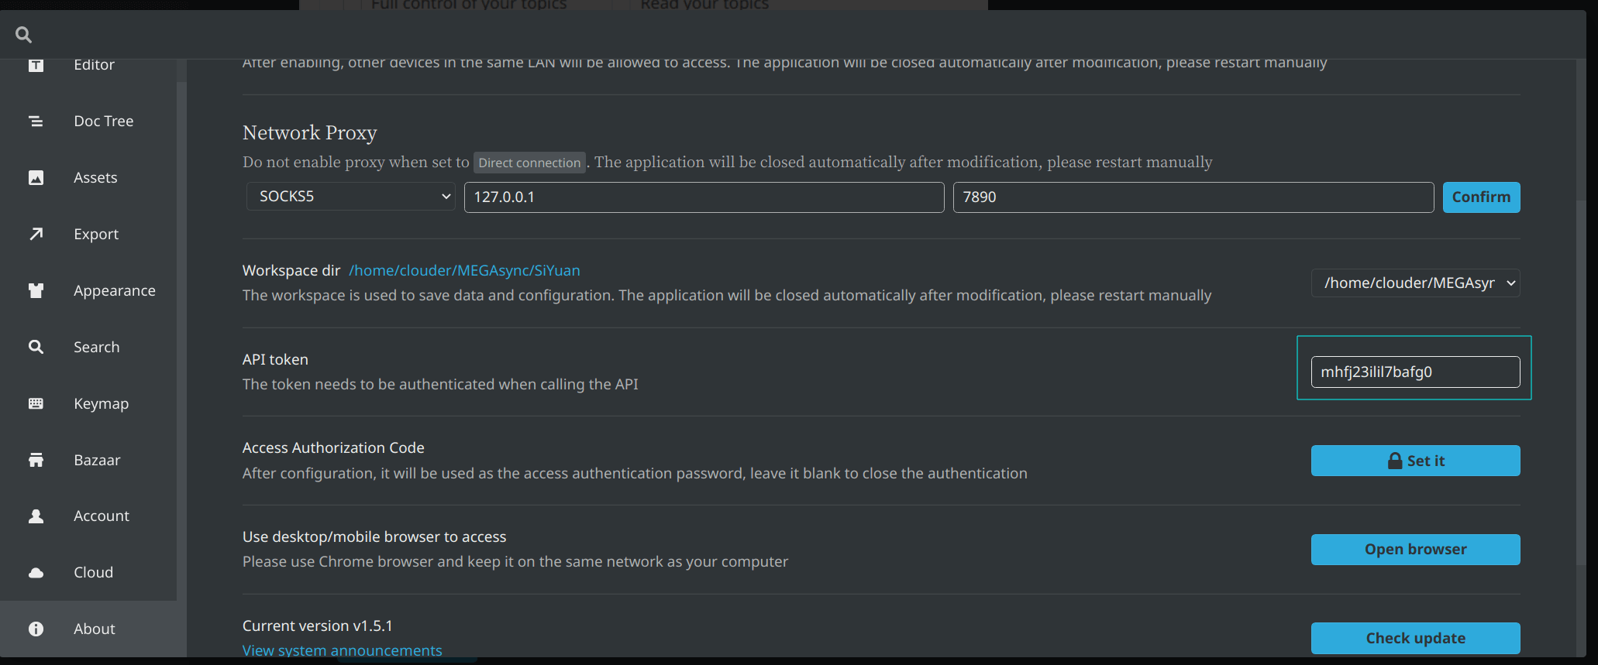The width and height of the screenshot is (1598, 665).
Task: Click the Cloud icon in sidebar
Action: (x=36, y=573)
